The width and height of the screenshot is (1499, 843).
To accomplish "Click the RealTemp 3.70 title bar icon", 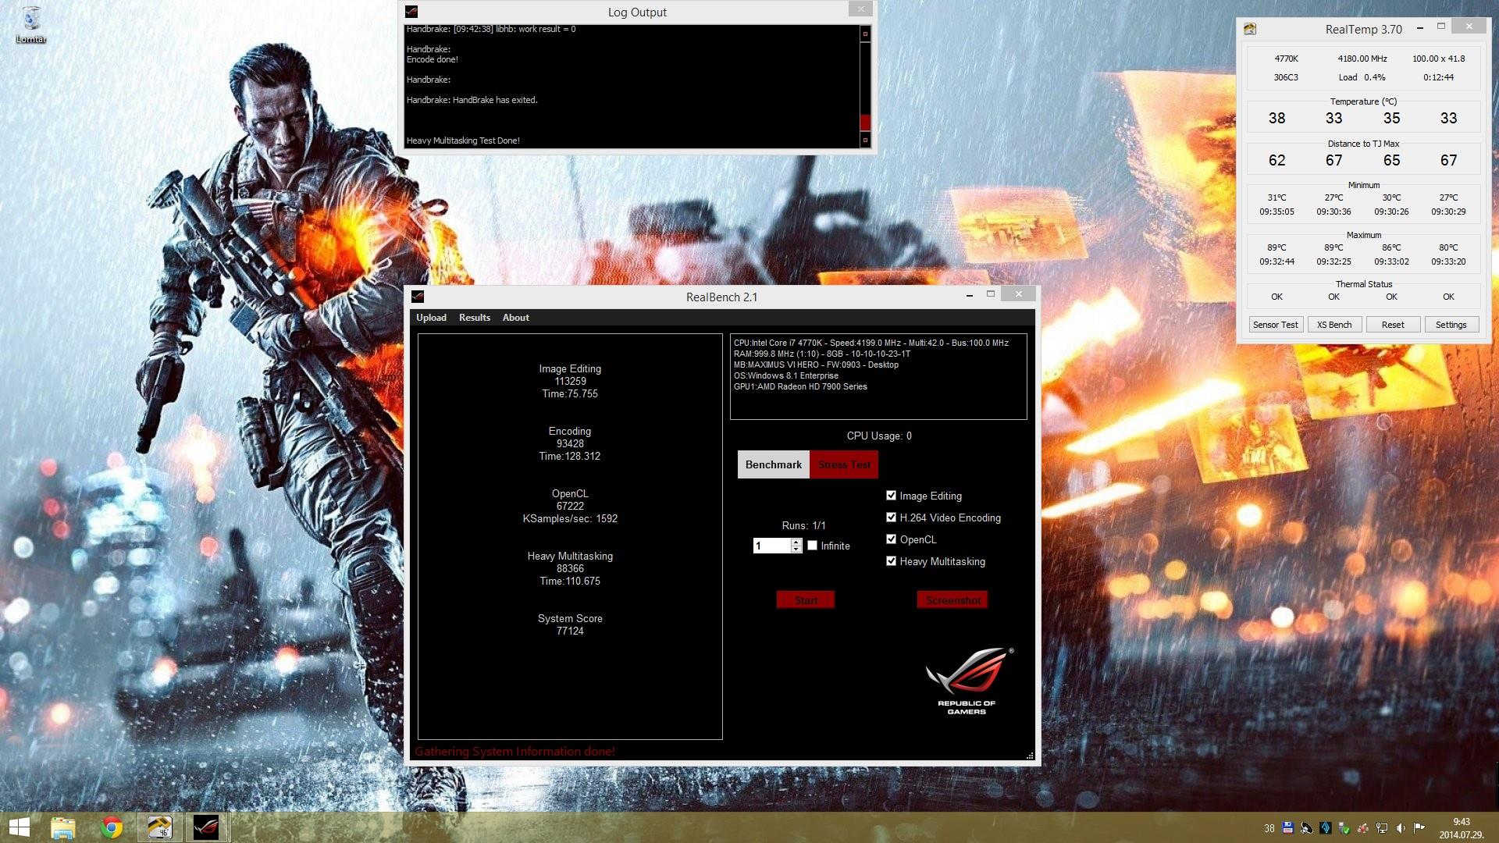I will [x=1250, y=29].
